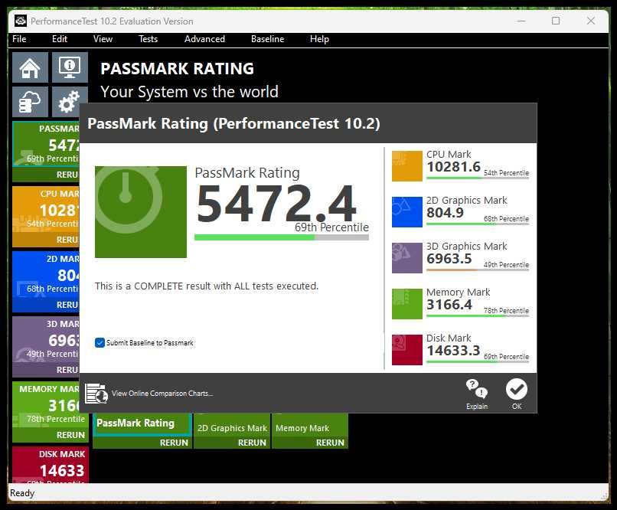Click the cloud baseline manager icon

30,102
